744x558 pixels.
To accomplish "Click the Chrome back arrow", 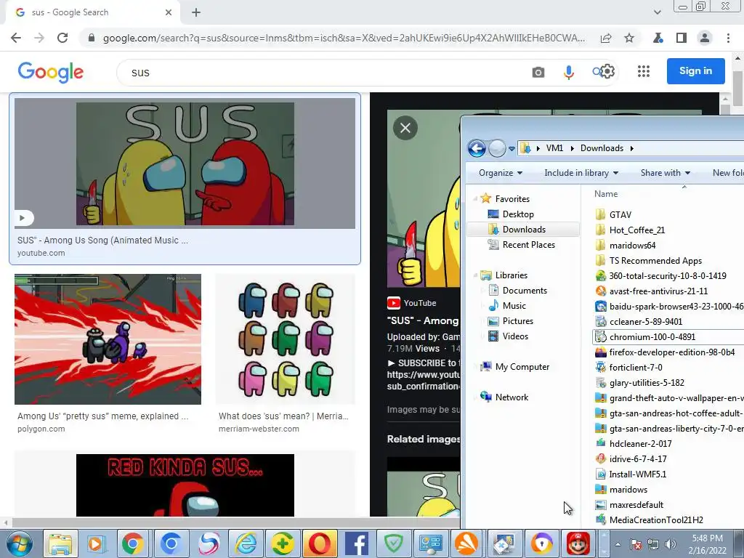I will pyautogui.click(x=16, y=38).
